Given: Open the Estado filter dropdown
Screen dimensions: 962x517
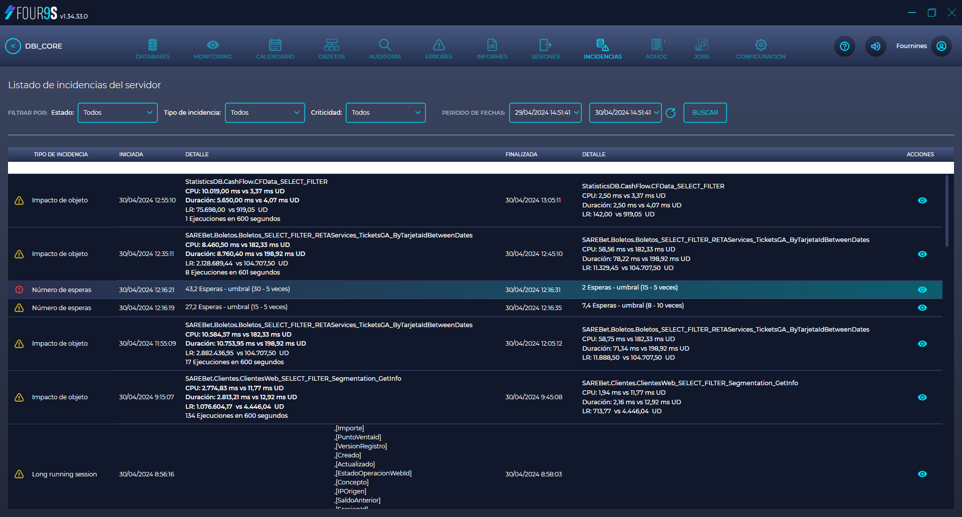Looking at the screenshot, I should click(x=117, y=112).
